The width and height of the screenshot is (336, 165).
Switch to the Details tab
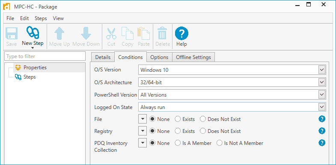tap(103, 57)
